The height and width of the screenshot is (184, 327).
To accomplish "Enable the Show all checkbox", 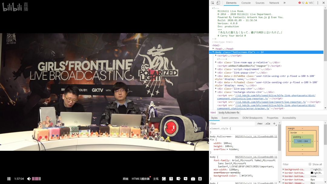I will 310,164.
